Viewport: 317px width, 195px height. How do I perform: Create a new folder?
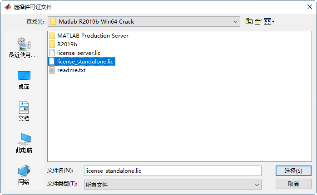[258, 21]
